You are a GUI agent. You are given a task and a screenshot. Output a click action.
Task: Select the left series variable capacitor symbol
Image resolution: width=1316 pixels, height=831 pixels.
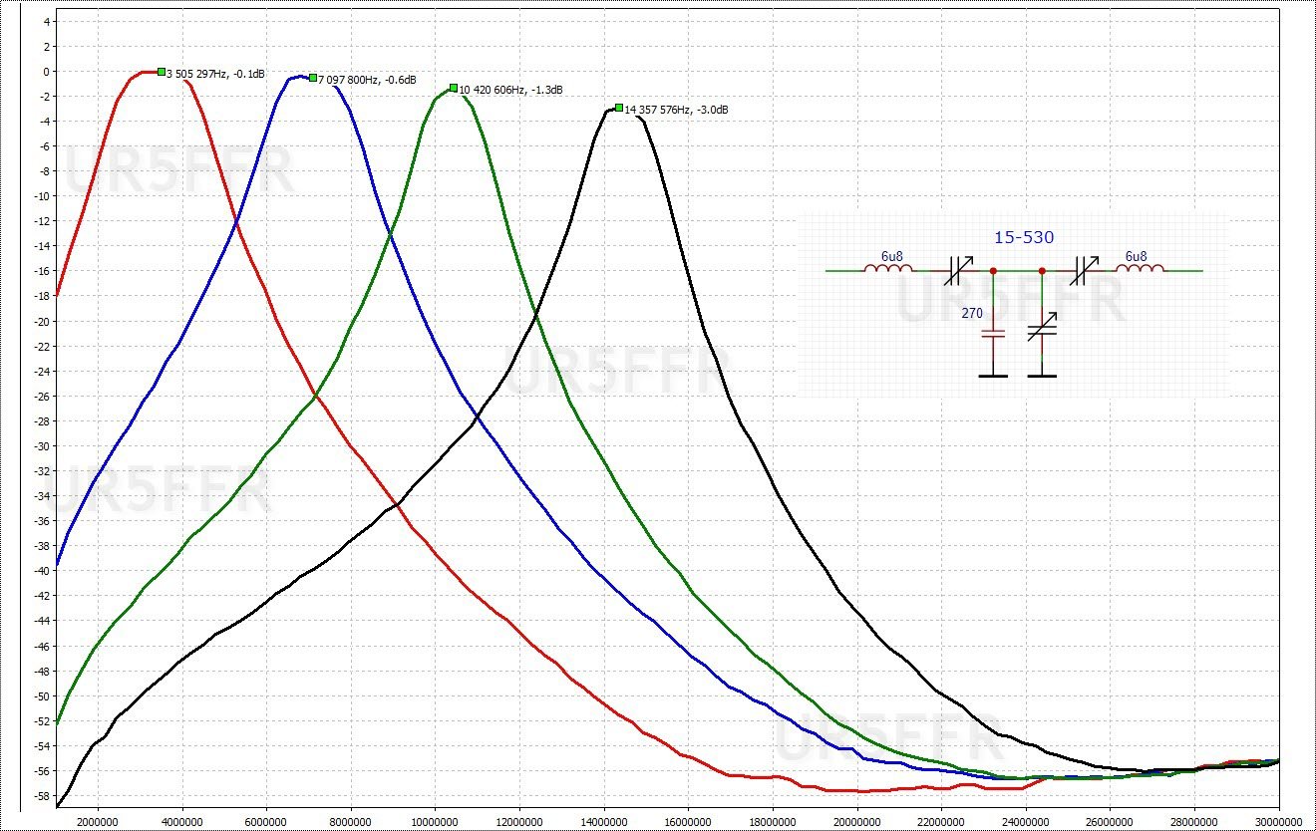[x=958, y=269]
